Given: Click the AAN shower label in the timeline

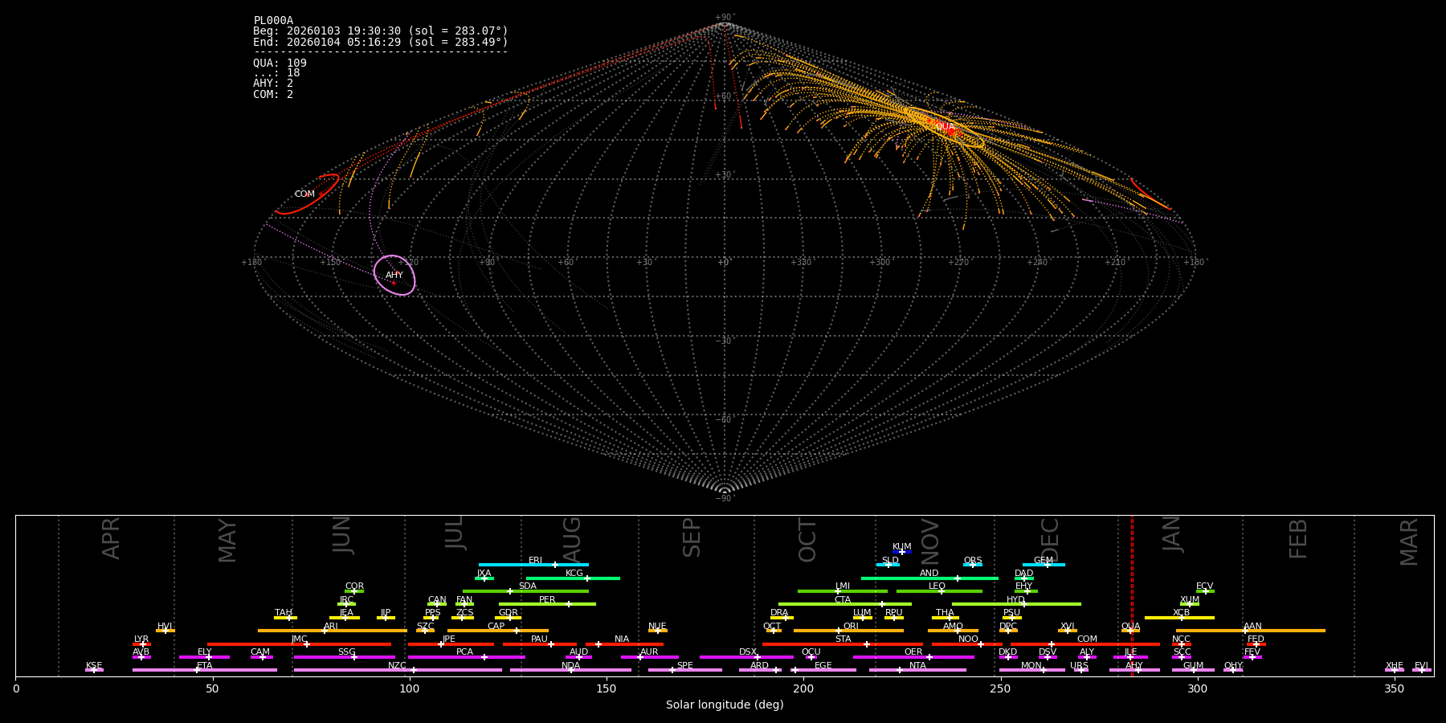Looking at the screenshot, I should click(1252, 627).
